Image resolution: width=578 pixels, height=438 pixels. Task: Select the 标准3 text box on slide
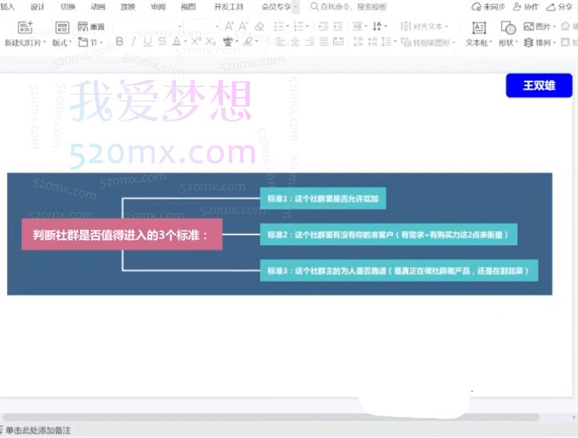click(x=399, y=271)
